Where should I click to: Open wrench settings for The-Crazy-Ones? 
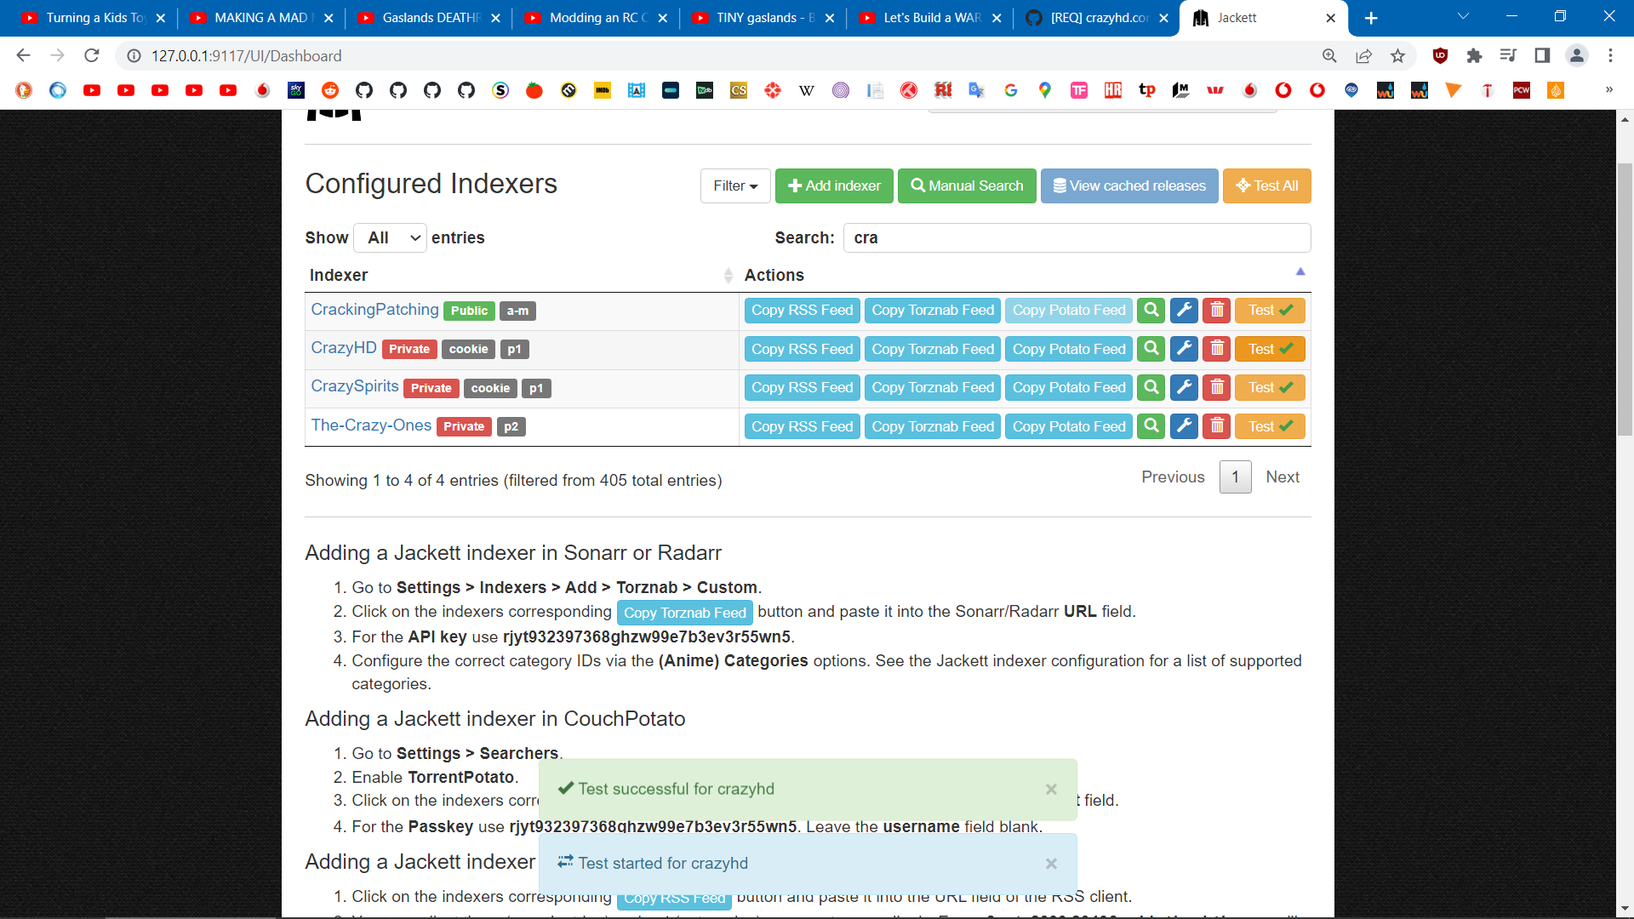pyautogui.click(x=1183, y=426)
